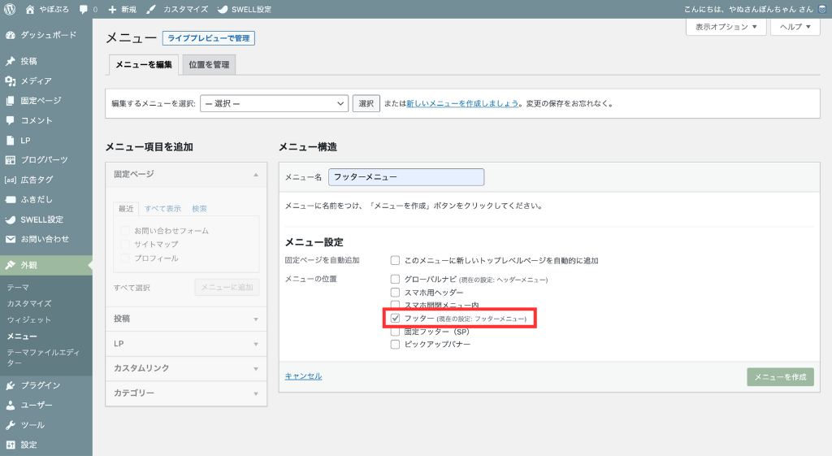Screen dimensions: 832x456
Task: Click the WordPress logo icon
Action: coord(10,9)
